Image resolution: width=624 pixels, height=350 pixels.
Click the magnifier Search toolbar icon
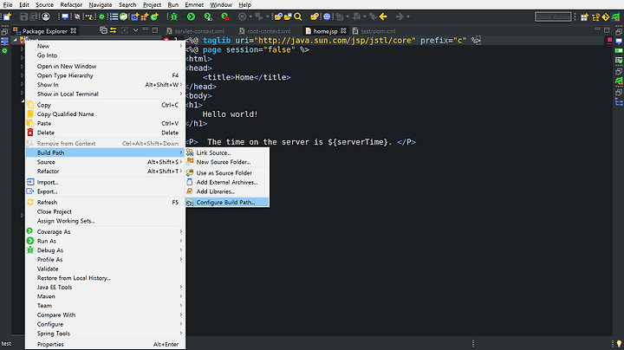(297, 16)
